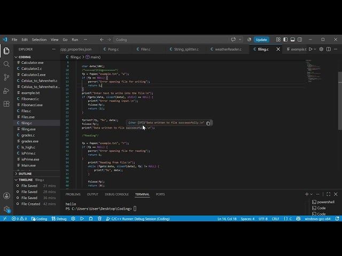The height and width of the screenshot is (256, 342).
Task: Expand the OUTLINE section
Action: coord(37,174)
